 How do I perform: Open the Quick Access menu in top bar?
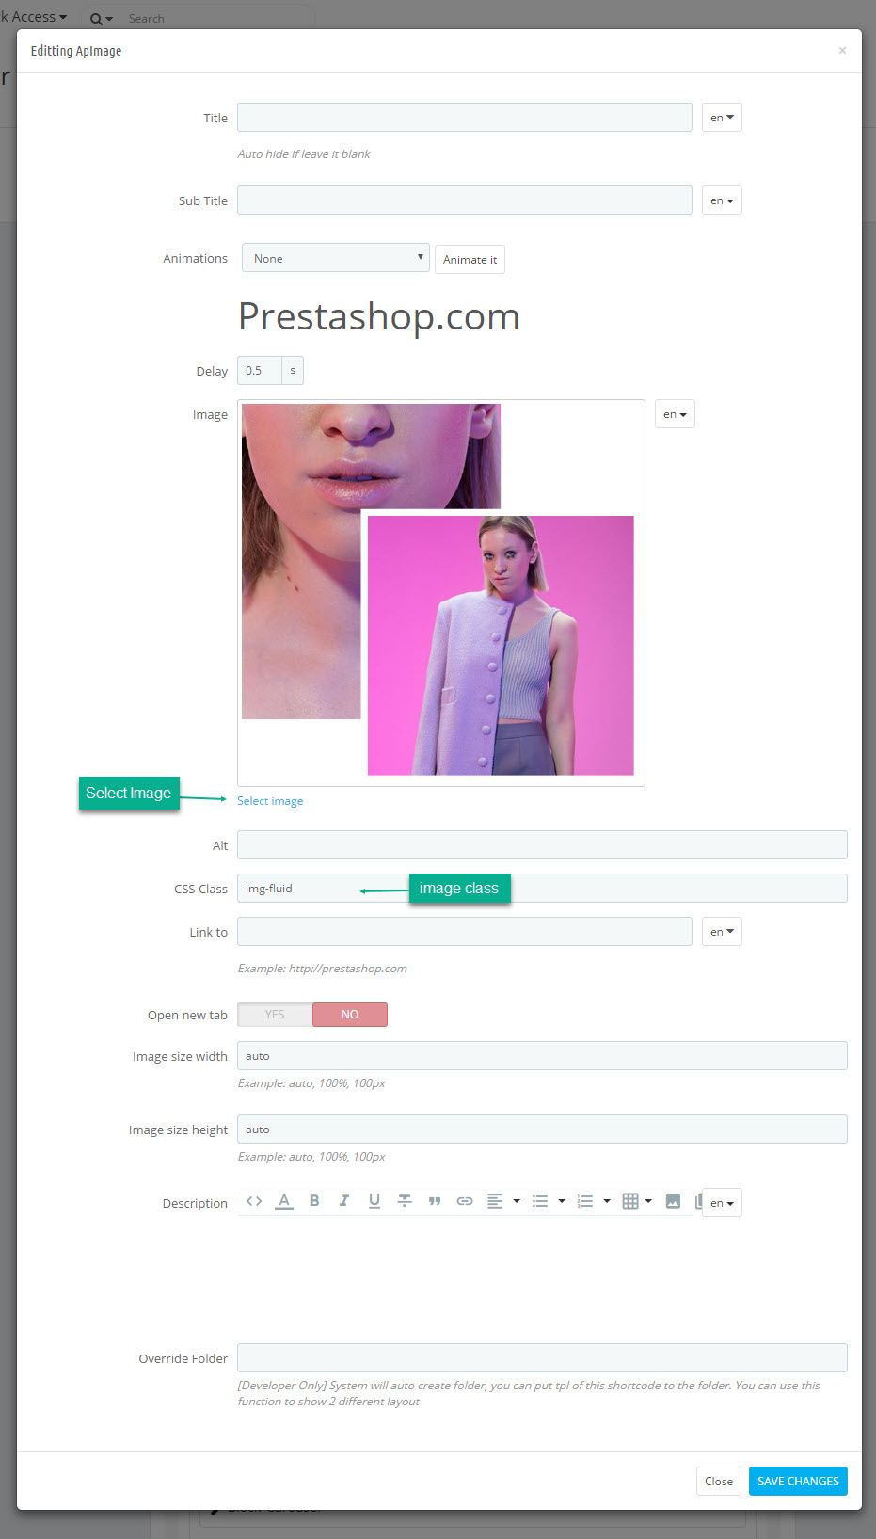point(34,17)
